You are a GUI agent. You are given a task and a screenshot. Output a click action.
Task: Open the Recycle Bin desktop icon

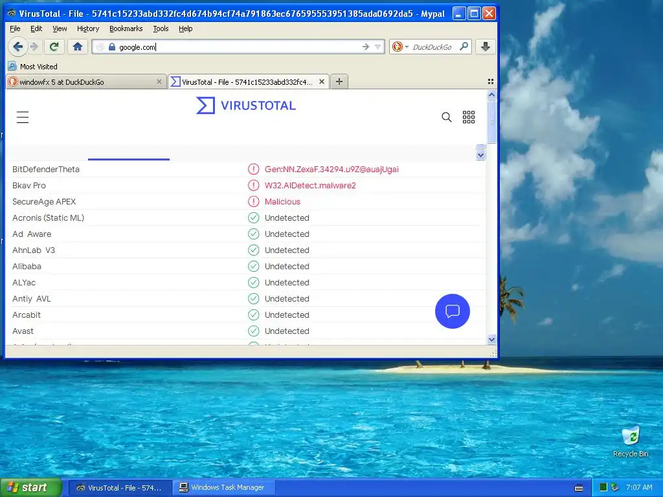pyautogui.click(x=631, y=442)
